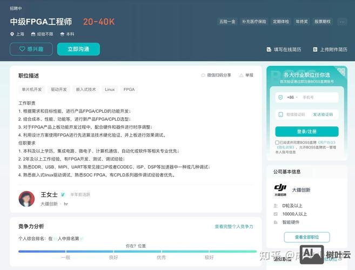This screenshot has height=270, width=355.
Task: Open the +86 country code dropdown
Action: (292, 97)
